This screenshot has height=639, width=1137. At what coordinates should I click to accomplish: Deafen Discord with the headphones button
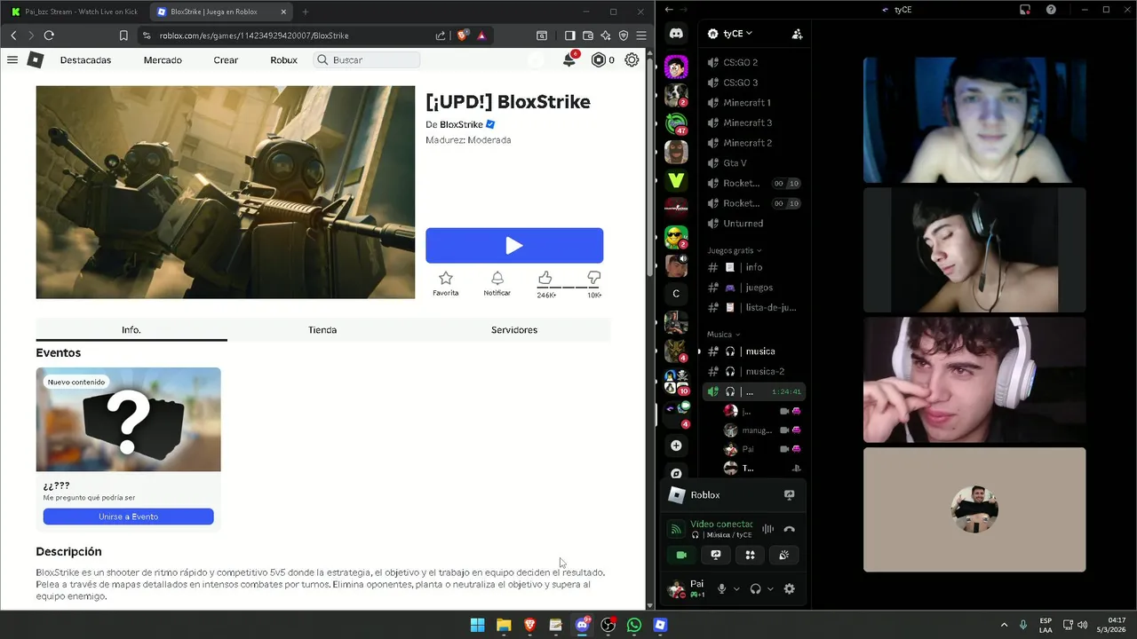(x=756, y=588)
